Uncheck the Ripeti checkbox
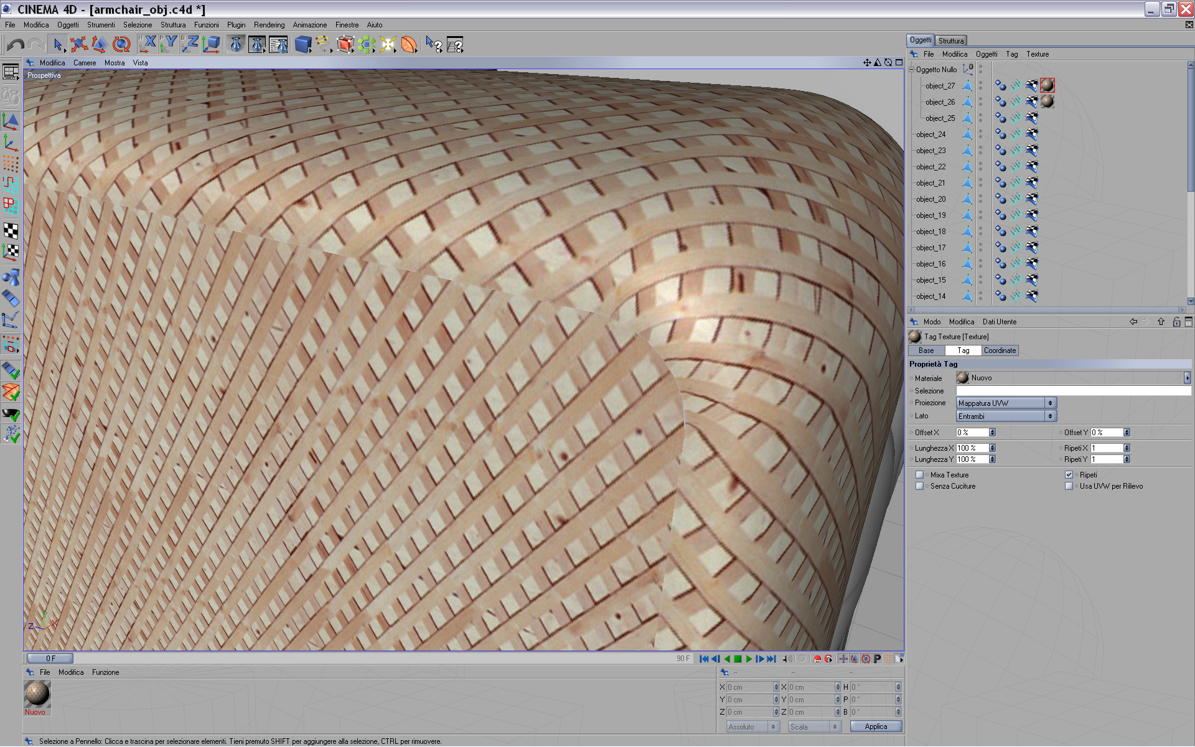 [x=1069, y=475]
